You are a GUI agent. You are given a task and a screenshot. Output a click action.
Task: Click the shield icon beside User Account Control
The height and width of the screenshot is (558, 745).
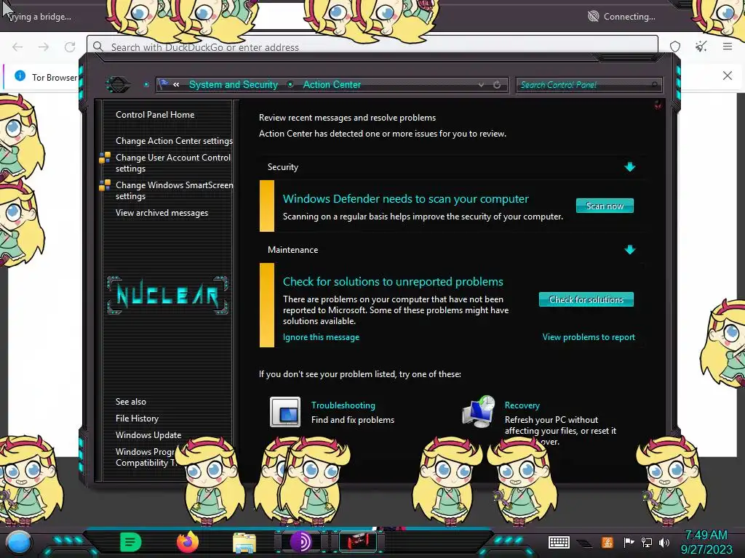pyautogui.click(x=105, y=158)
